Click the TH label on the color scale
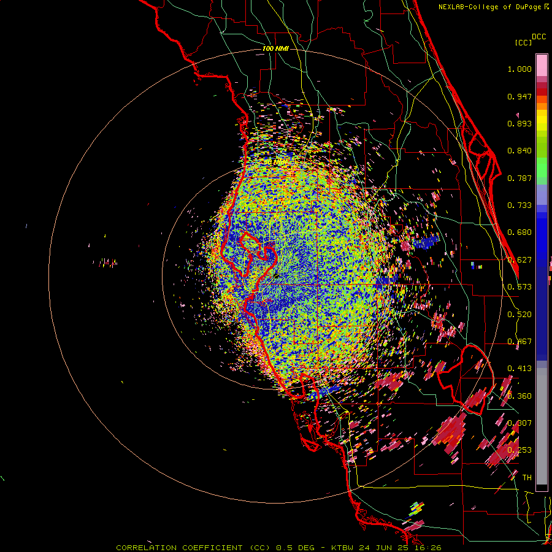This screenshot has height=552, width=552. pyautogui.click(x=527, y=478)
